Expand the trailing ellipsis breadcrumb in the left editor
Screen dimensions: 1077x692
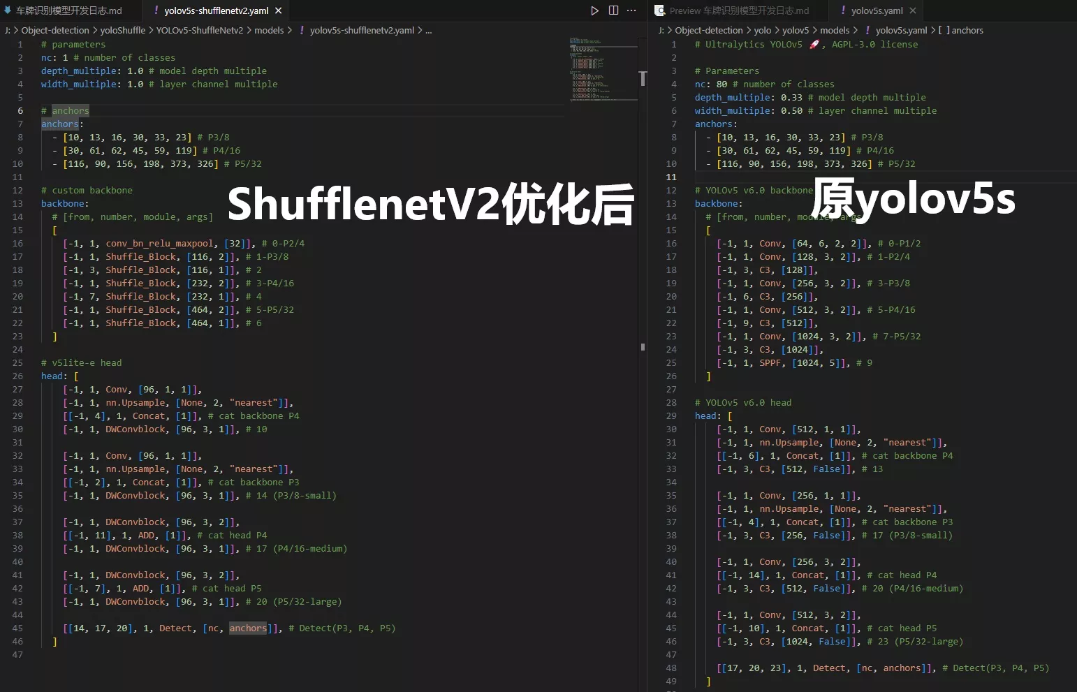pos(428,30)
